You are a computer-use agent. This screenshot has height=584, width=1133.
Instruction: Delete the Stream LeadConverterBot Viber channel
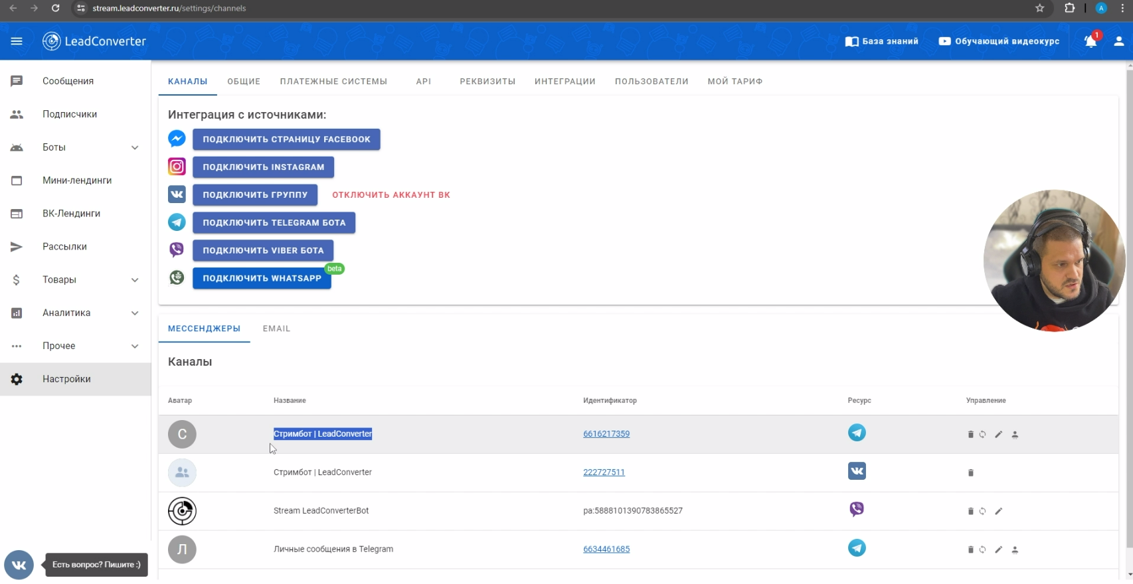tap(970, 512)
